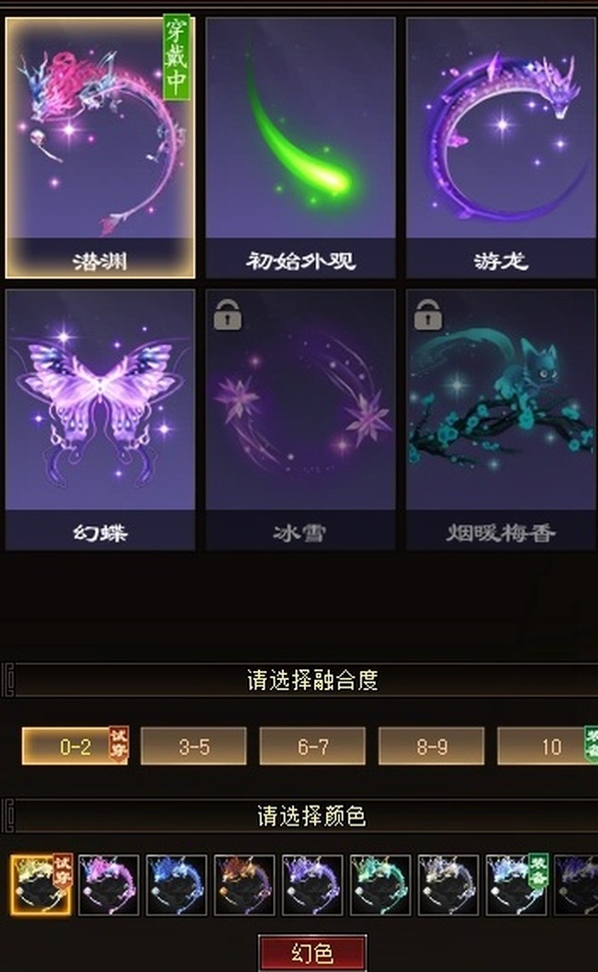Click the lock icon on 冰雪 card
Screen dimensions: 598x972
point(227,314)
